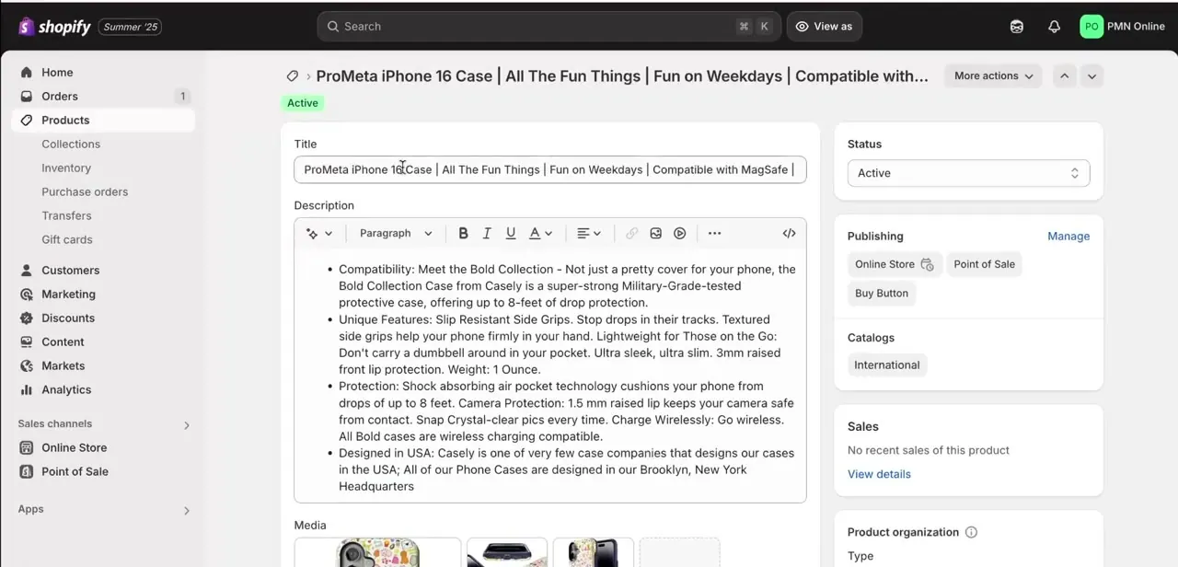
Task: Click the Point of Sale publishing tag
Action: 984,265
